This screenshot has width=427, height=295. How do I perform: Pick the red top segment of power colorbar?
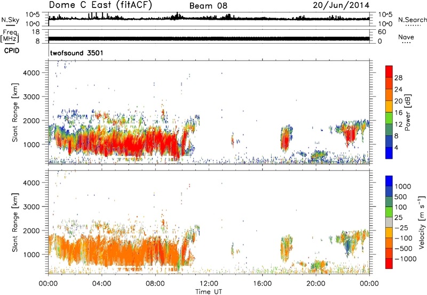(389, 72)
